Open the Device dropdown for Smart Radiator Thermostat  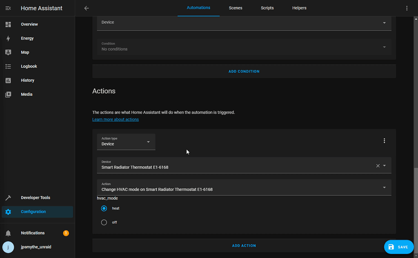coord(384,165)
